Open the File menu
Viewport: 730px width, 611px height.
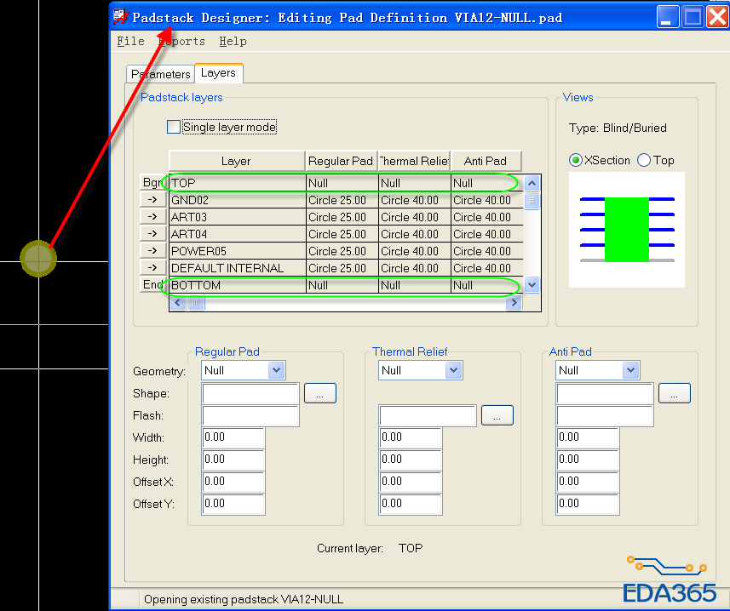pyautogui.click(x=130, y=42)
